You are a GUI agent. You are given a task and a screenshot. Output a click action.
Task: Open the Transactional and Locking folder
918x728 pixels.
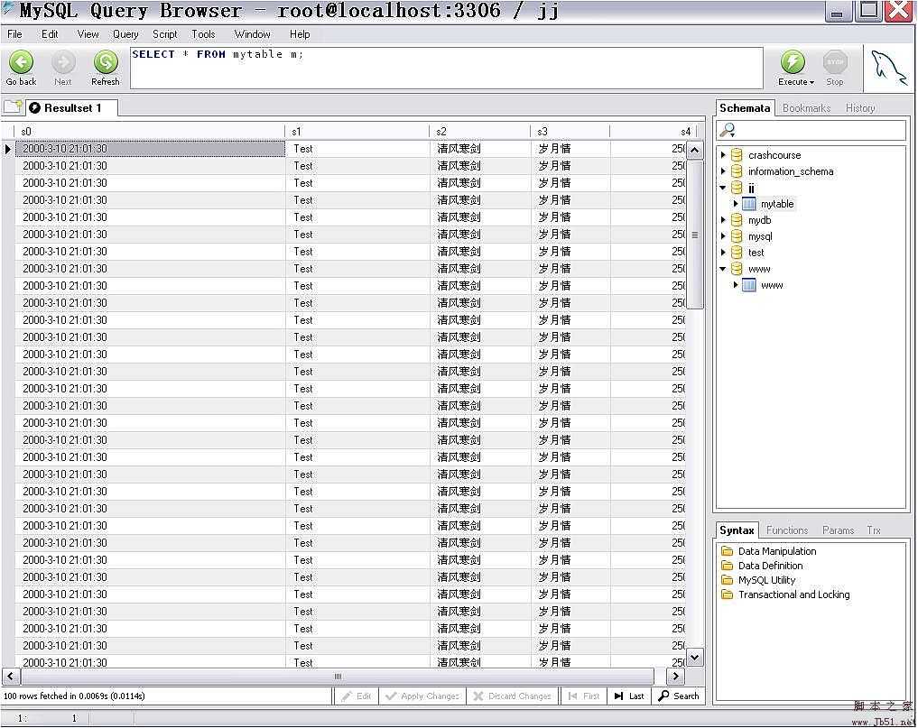[728, 594]
